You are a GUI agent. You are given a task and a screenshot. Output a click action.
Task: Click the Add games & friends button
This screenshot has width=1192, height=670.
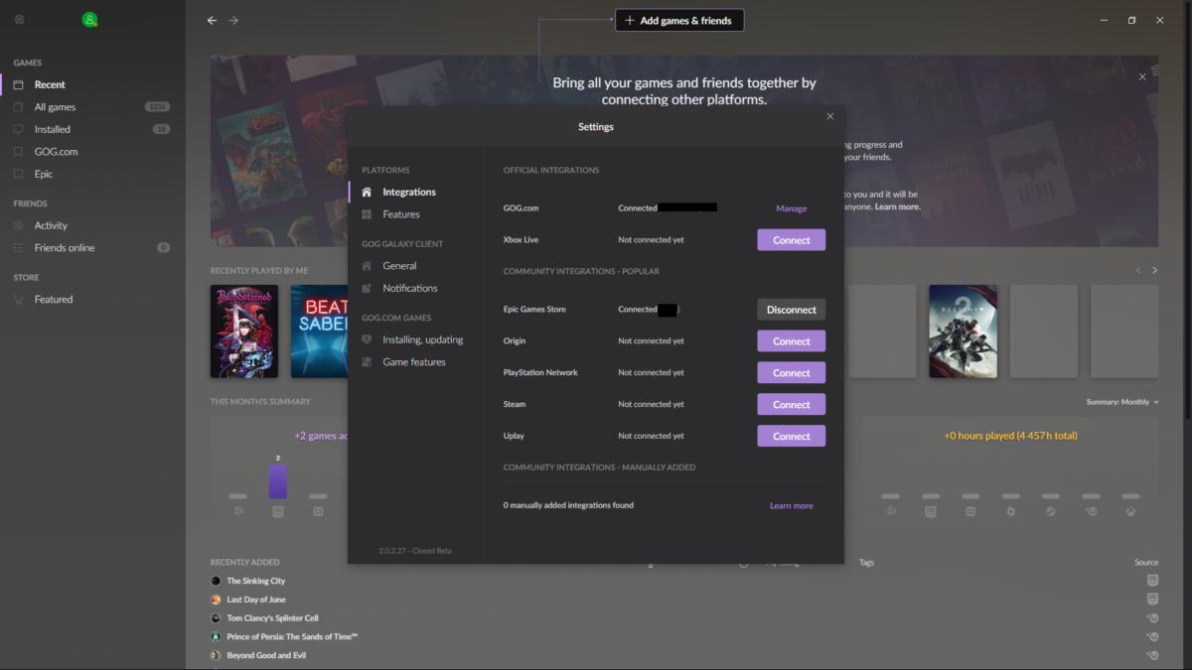point(679,20)
